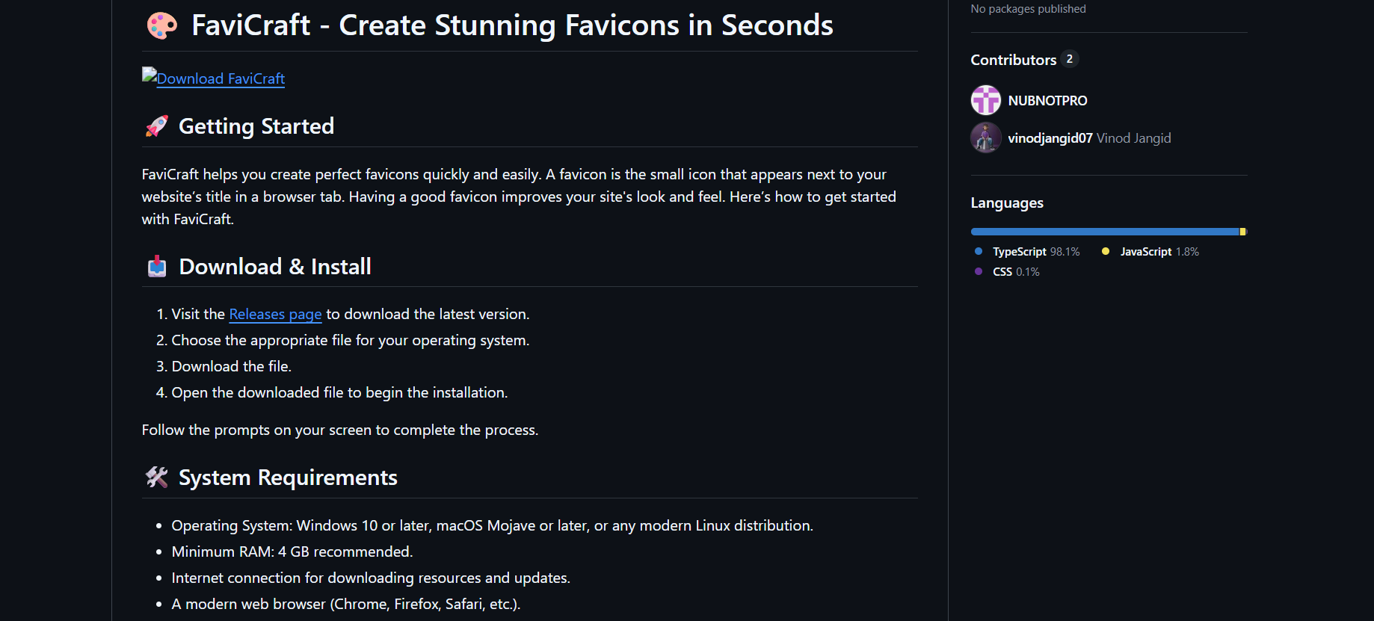
Task: Select the CSS 0.1% language entry
Action: (x=1014, y=271)
